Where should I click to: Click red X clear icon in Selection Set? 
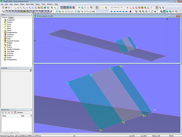pyautogui.click(x=12, y=112)
